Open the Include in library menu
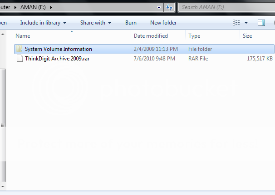275x195 pixels. pyautogui.click(x=43, y=23)
